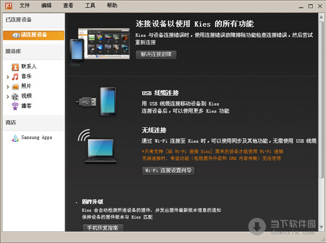Minimize the Kies window
The image size is (326, 243).
click(x=301, y=7)
